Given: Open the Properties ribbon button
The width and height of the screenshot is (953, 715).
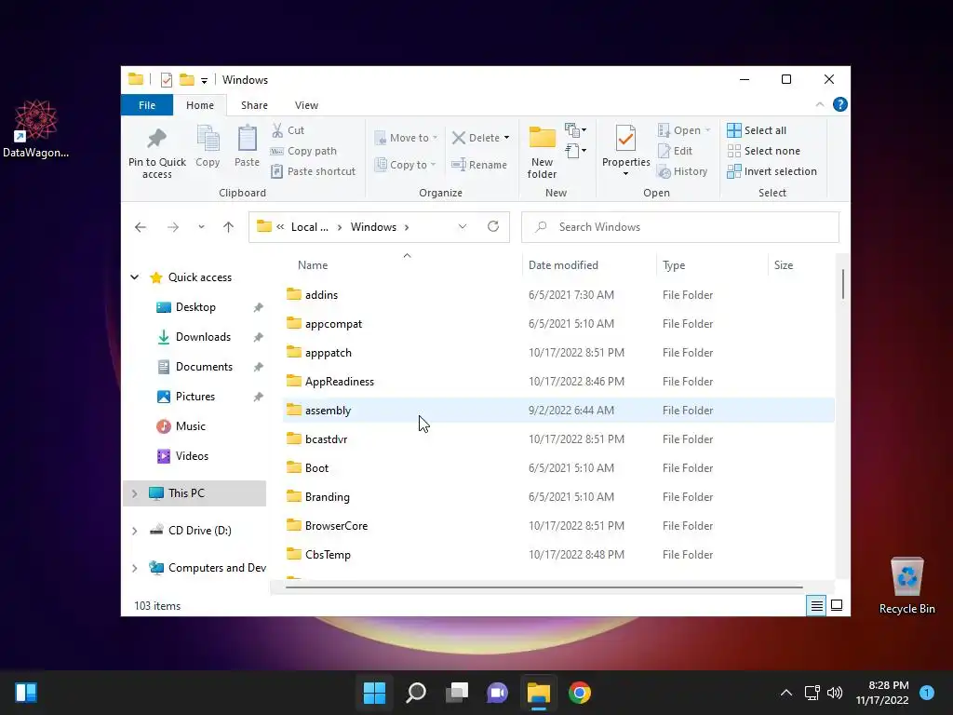Looking at the screenshot, I should [x=625, y=151].
